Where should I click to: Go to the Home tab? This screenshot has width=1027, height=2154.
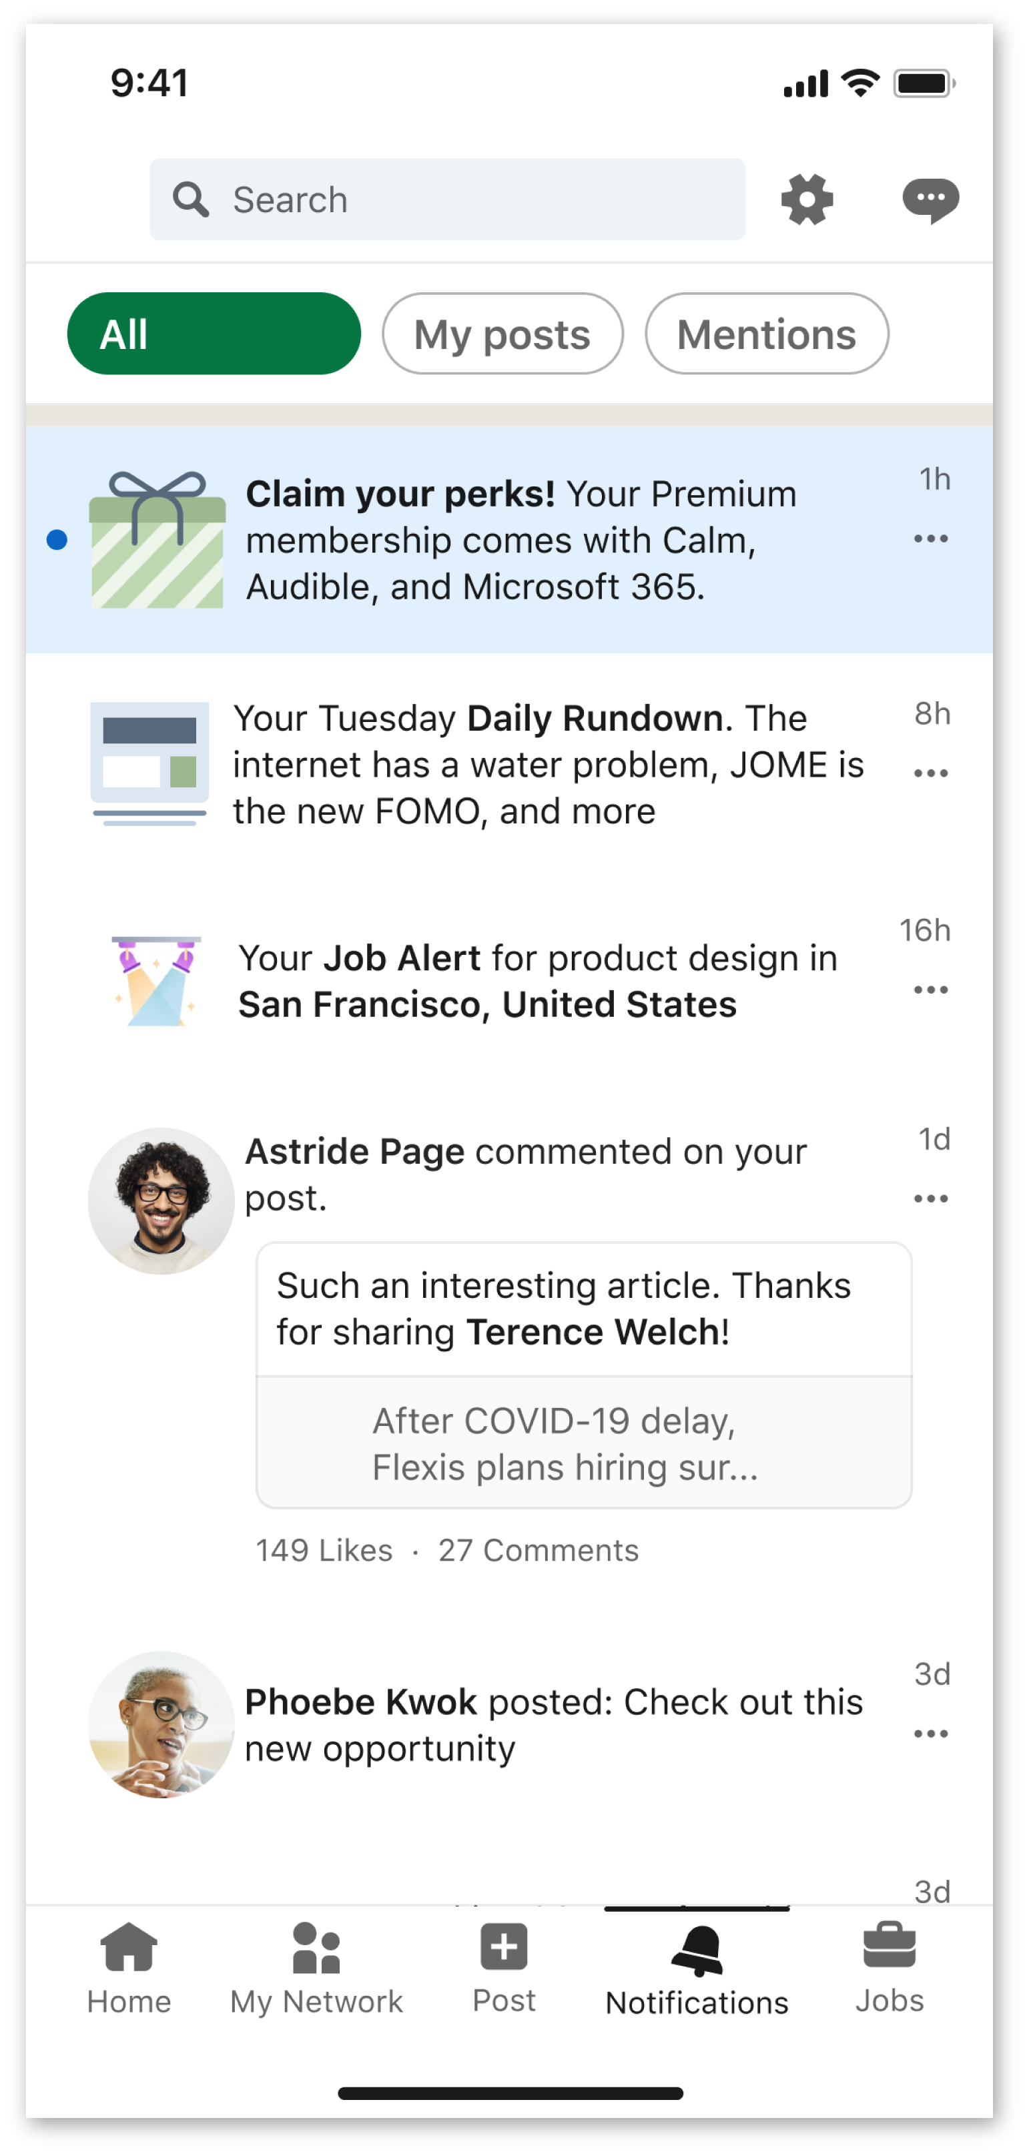click(129, 1966)
